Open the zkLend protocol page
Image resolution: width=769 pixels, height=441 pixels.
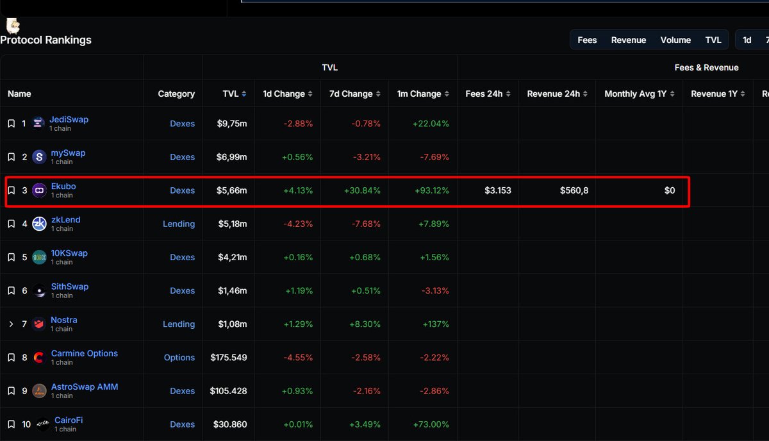point(66,219)
